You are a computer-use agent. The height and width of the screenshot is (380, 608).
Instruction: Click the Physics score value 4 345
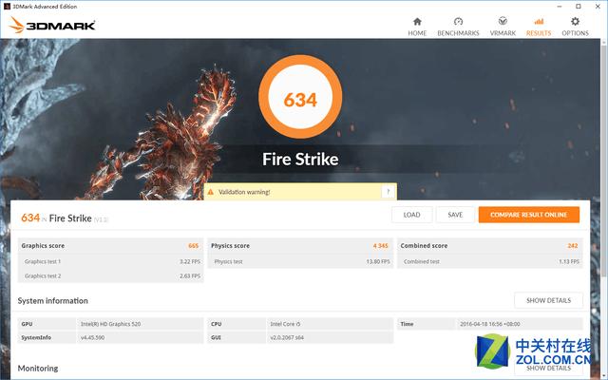(380, 246)
